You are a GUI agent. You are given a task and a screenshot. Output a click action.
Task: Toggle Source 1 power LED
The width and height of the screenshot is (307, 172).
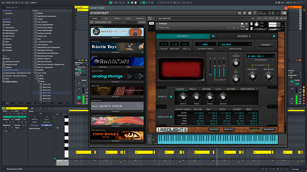(x=213, y=36)
